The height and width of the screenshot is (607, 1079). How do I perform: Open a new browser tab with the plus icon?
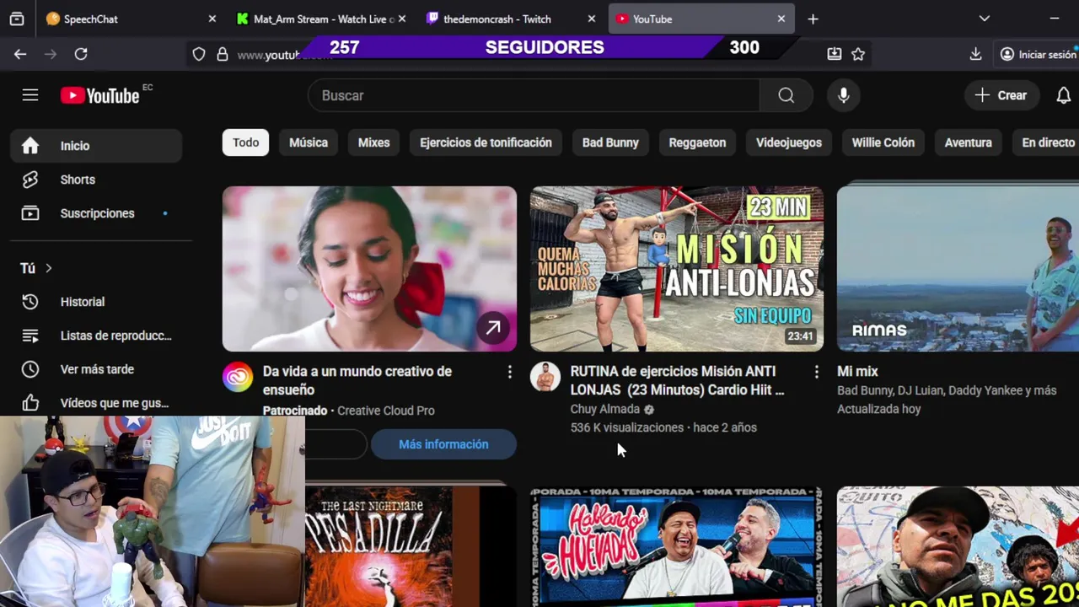[813, 19]
